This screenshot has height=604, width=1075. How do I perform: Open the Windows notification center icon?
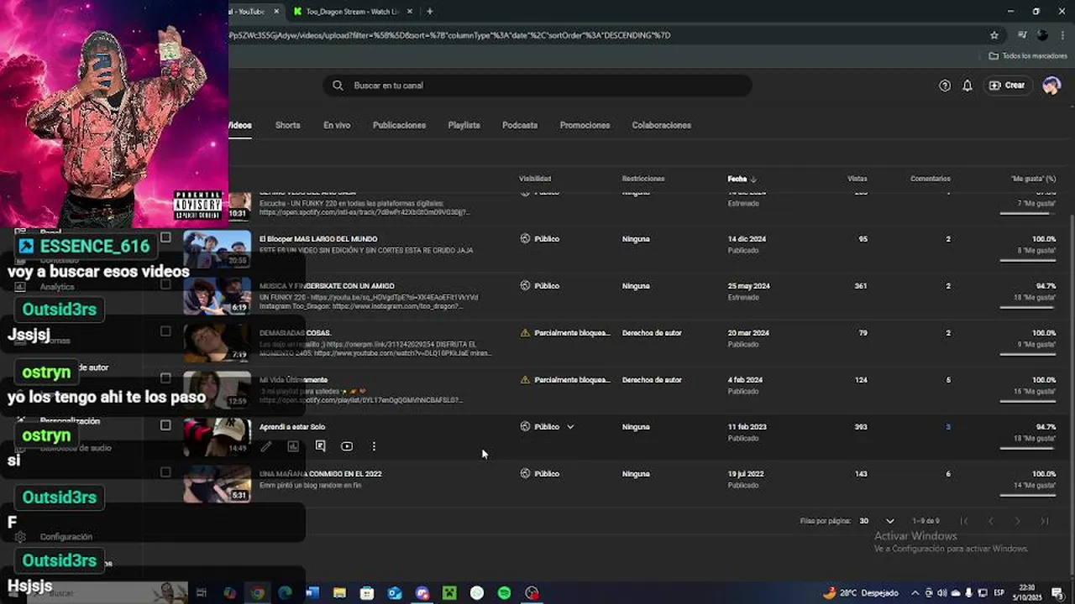[x=1057, y=593]
